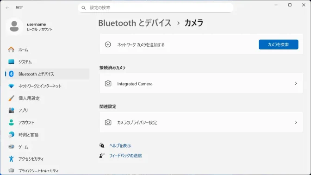Open the Integrated Camera entry
311x175 pixels.
pyautogui.click(x=201, y=83)
